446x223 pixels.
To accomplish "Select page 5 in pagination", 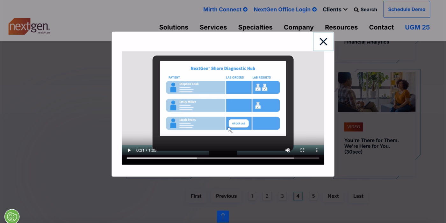I will point(313,196).
